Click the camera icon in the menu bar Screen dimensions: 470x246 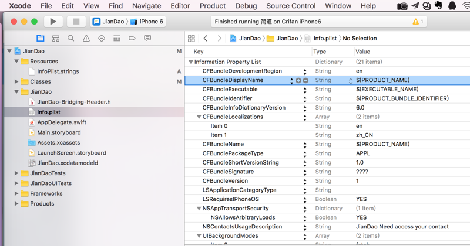click(x=402, y=6)
